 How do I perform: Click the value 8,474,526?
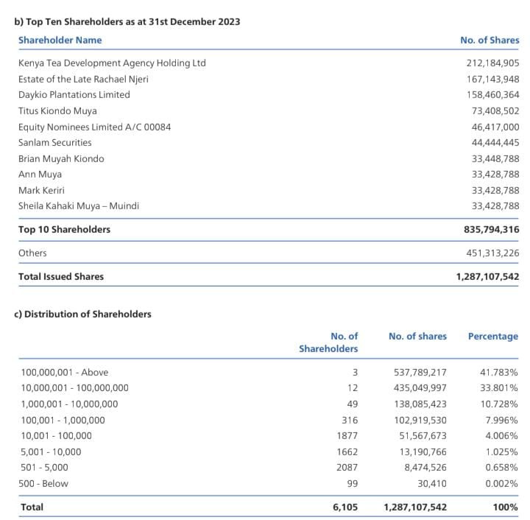coord(425,468)
